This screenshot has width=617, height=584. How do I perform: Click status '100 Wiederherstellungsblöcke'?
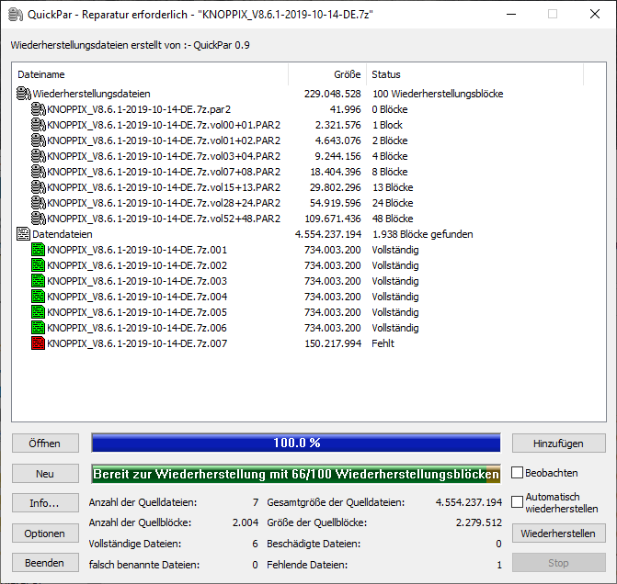pyautogui.click(x=438, y=94)
